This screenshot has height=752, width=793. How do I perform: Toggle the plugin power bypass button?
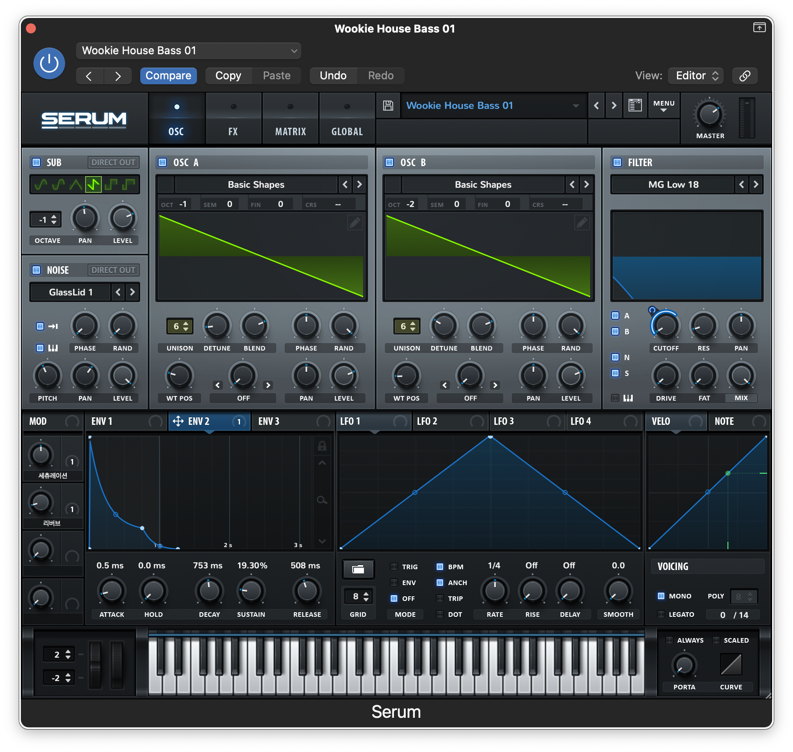tap(49, 63)
